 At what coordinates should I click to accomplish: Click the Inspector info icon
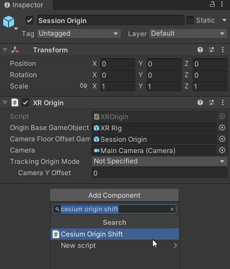pyautogui.click(x=7, y=5)
